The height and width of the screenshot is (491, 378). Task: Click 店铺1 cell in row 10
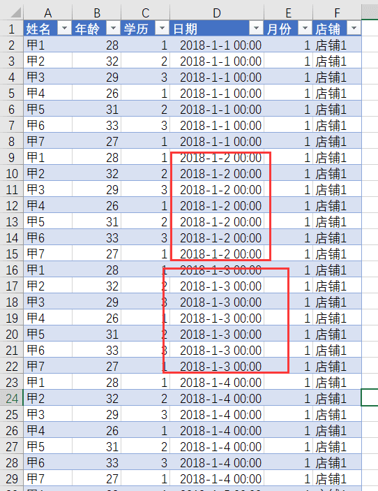tap(337, 173)
